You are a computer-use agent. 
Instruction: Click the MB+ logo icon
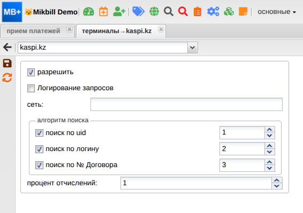click(x=12, y=12)
